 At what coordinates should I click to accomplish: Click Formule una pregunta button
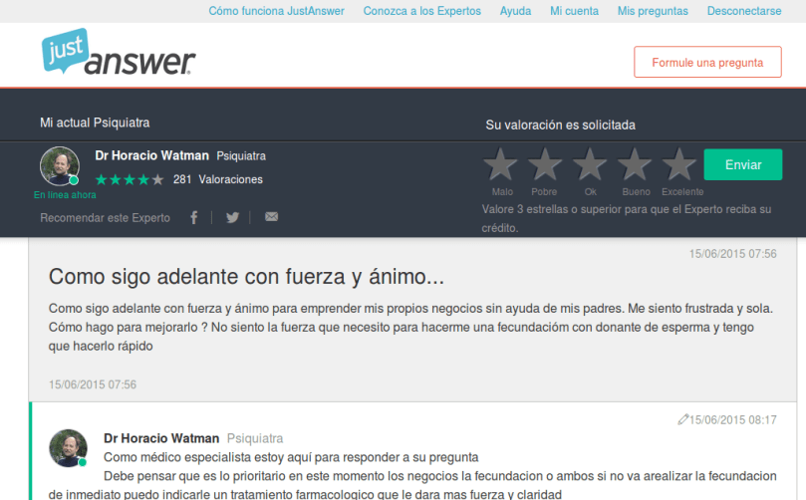[x=707, y=62]
